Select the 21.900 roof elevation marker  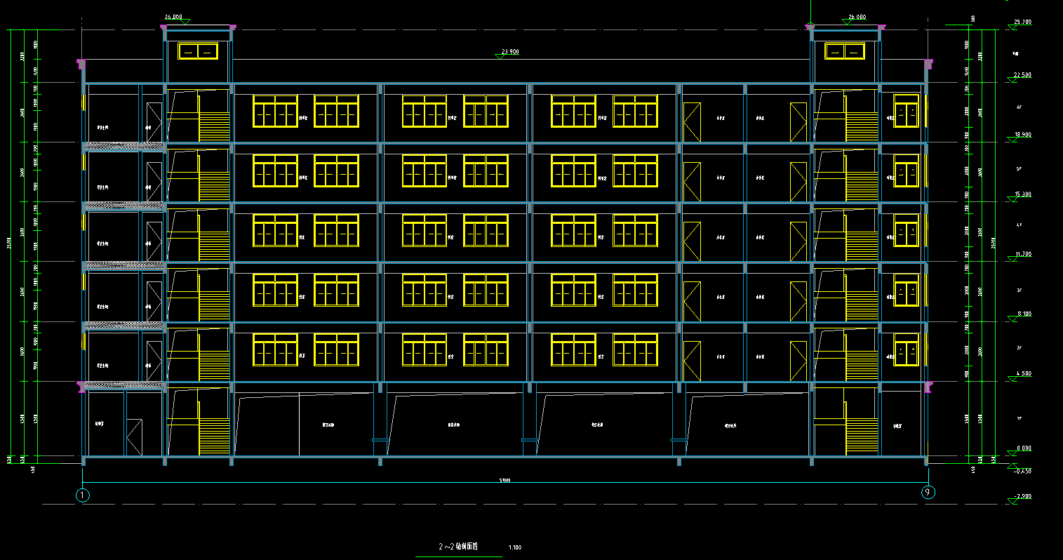point(500,55)
